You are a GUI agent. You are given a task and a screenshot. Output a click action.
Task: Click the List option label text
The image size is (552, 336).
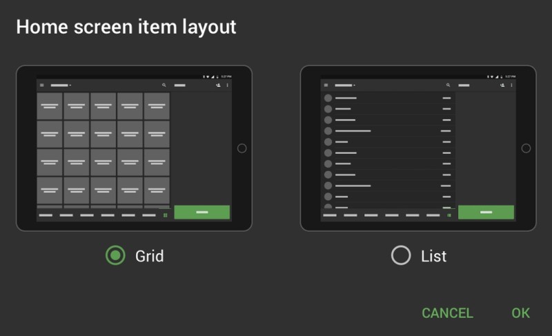[x=434, y=256]
